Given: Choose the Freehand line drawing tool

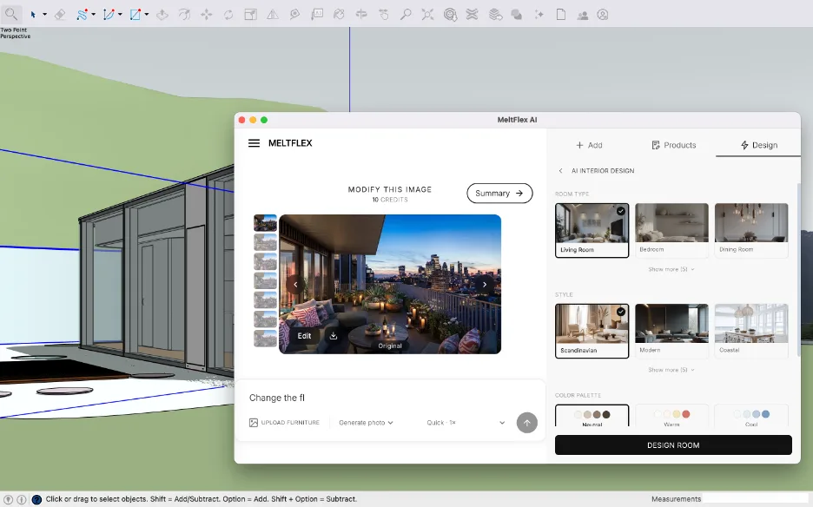Looking at the screenshot, I should pos(82,15).
